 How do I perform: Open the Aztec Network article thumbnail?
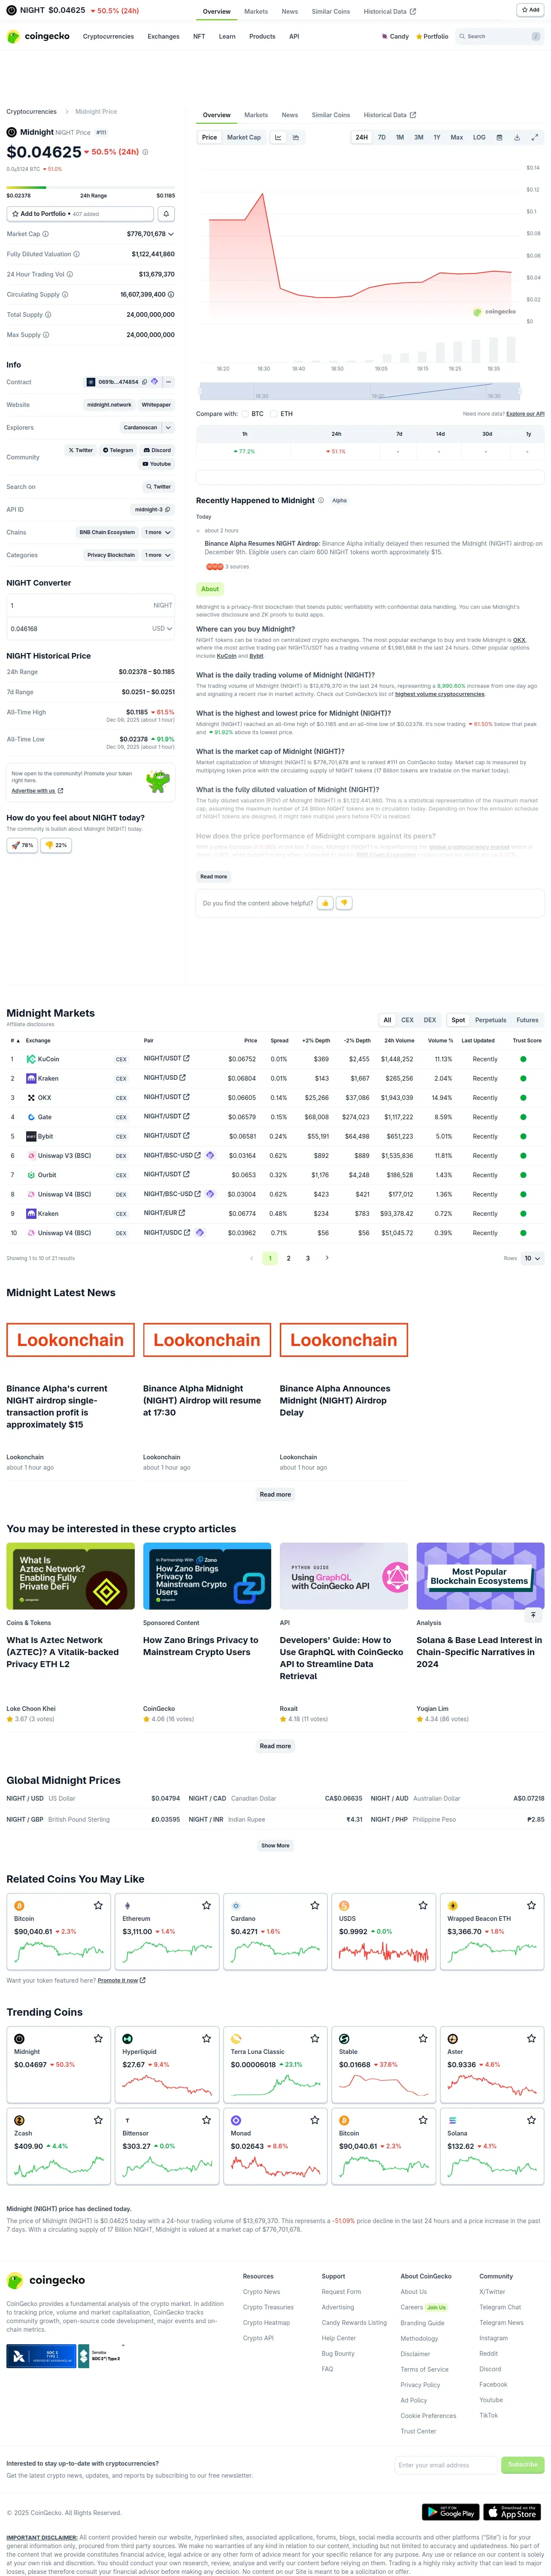(70, 1576)
